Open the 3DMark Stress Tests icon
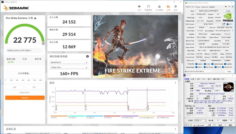The height and width of the screenshot is (134, 236). click(159, 6)
